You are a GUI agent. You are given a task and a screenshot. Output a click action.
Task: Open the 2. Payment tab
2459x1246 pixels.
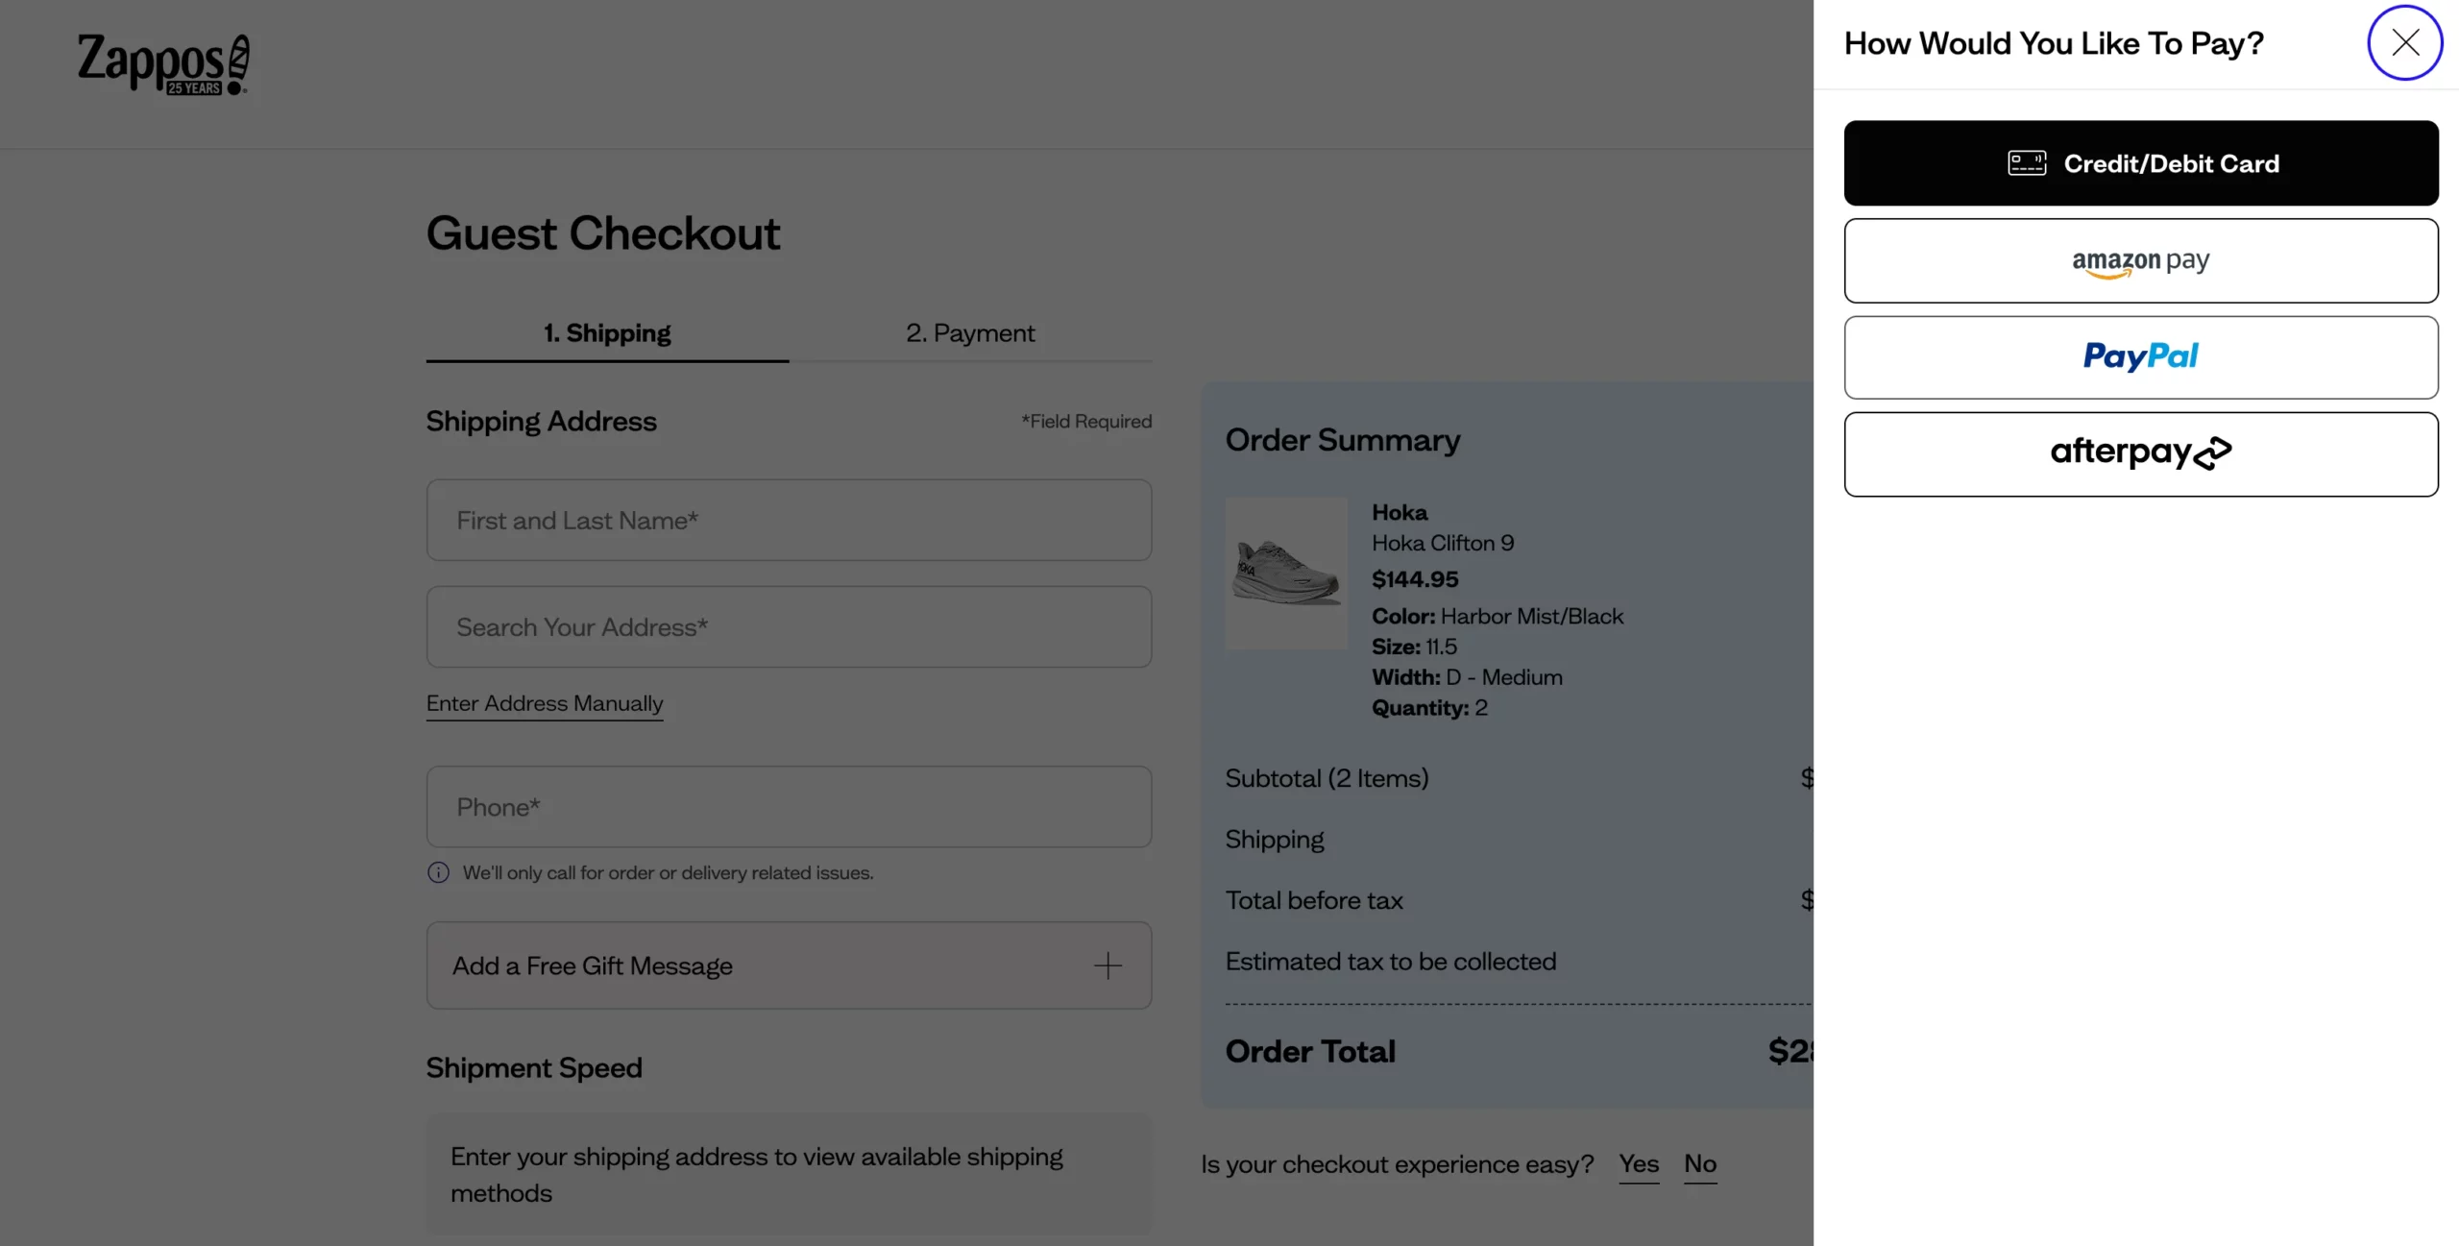[x=970, y=333]
